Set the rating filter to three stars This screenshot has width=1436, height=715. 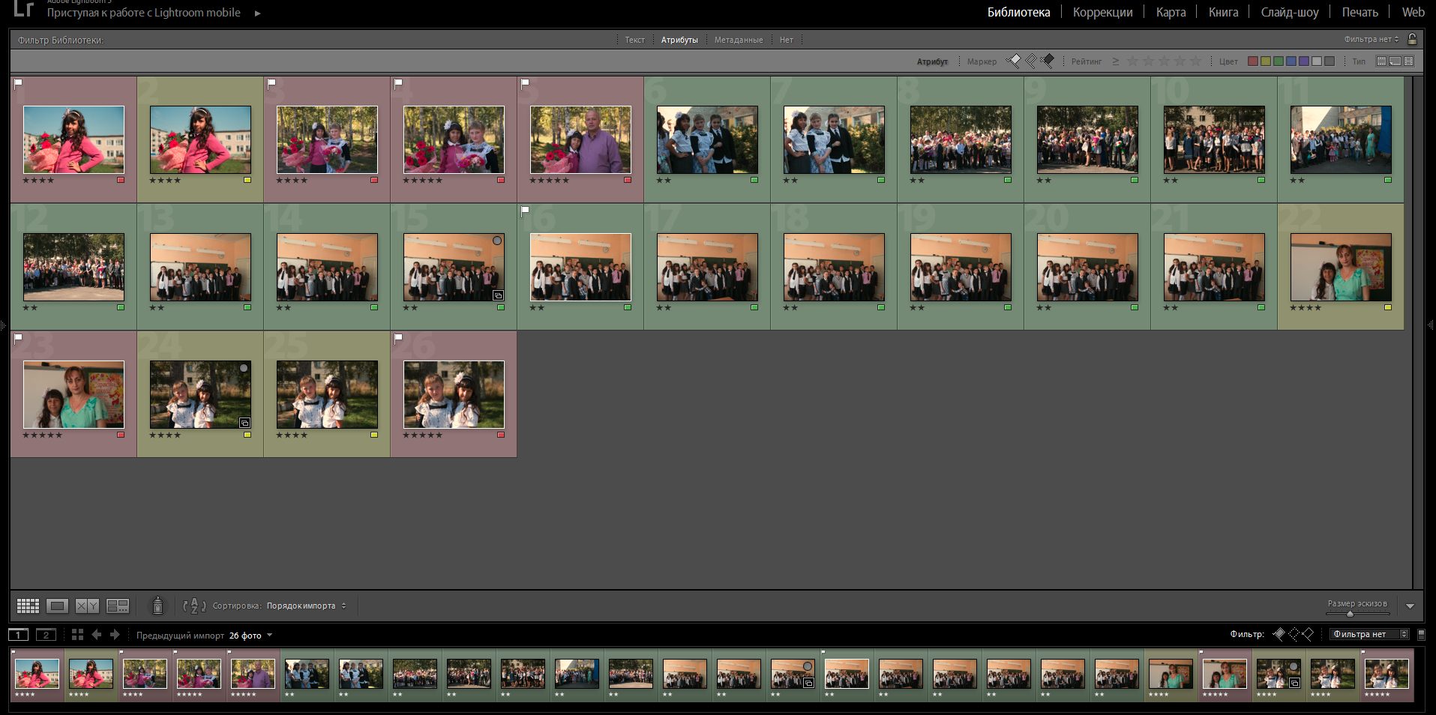(1165, 61)
